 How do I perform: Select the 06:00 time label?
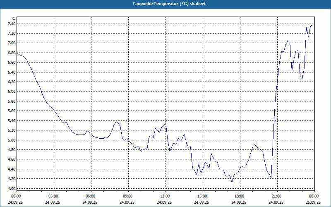pos(91,196)
